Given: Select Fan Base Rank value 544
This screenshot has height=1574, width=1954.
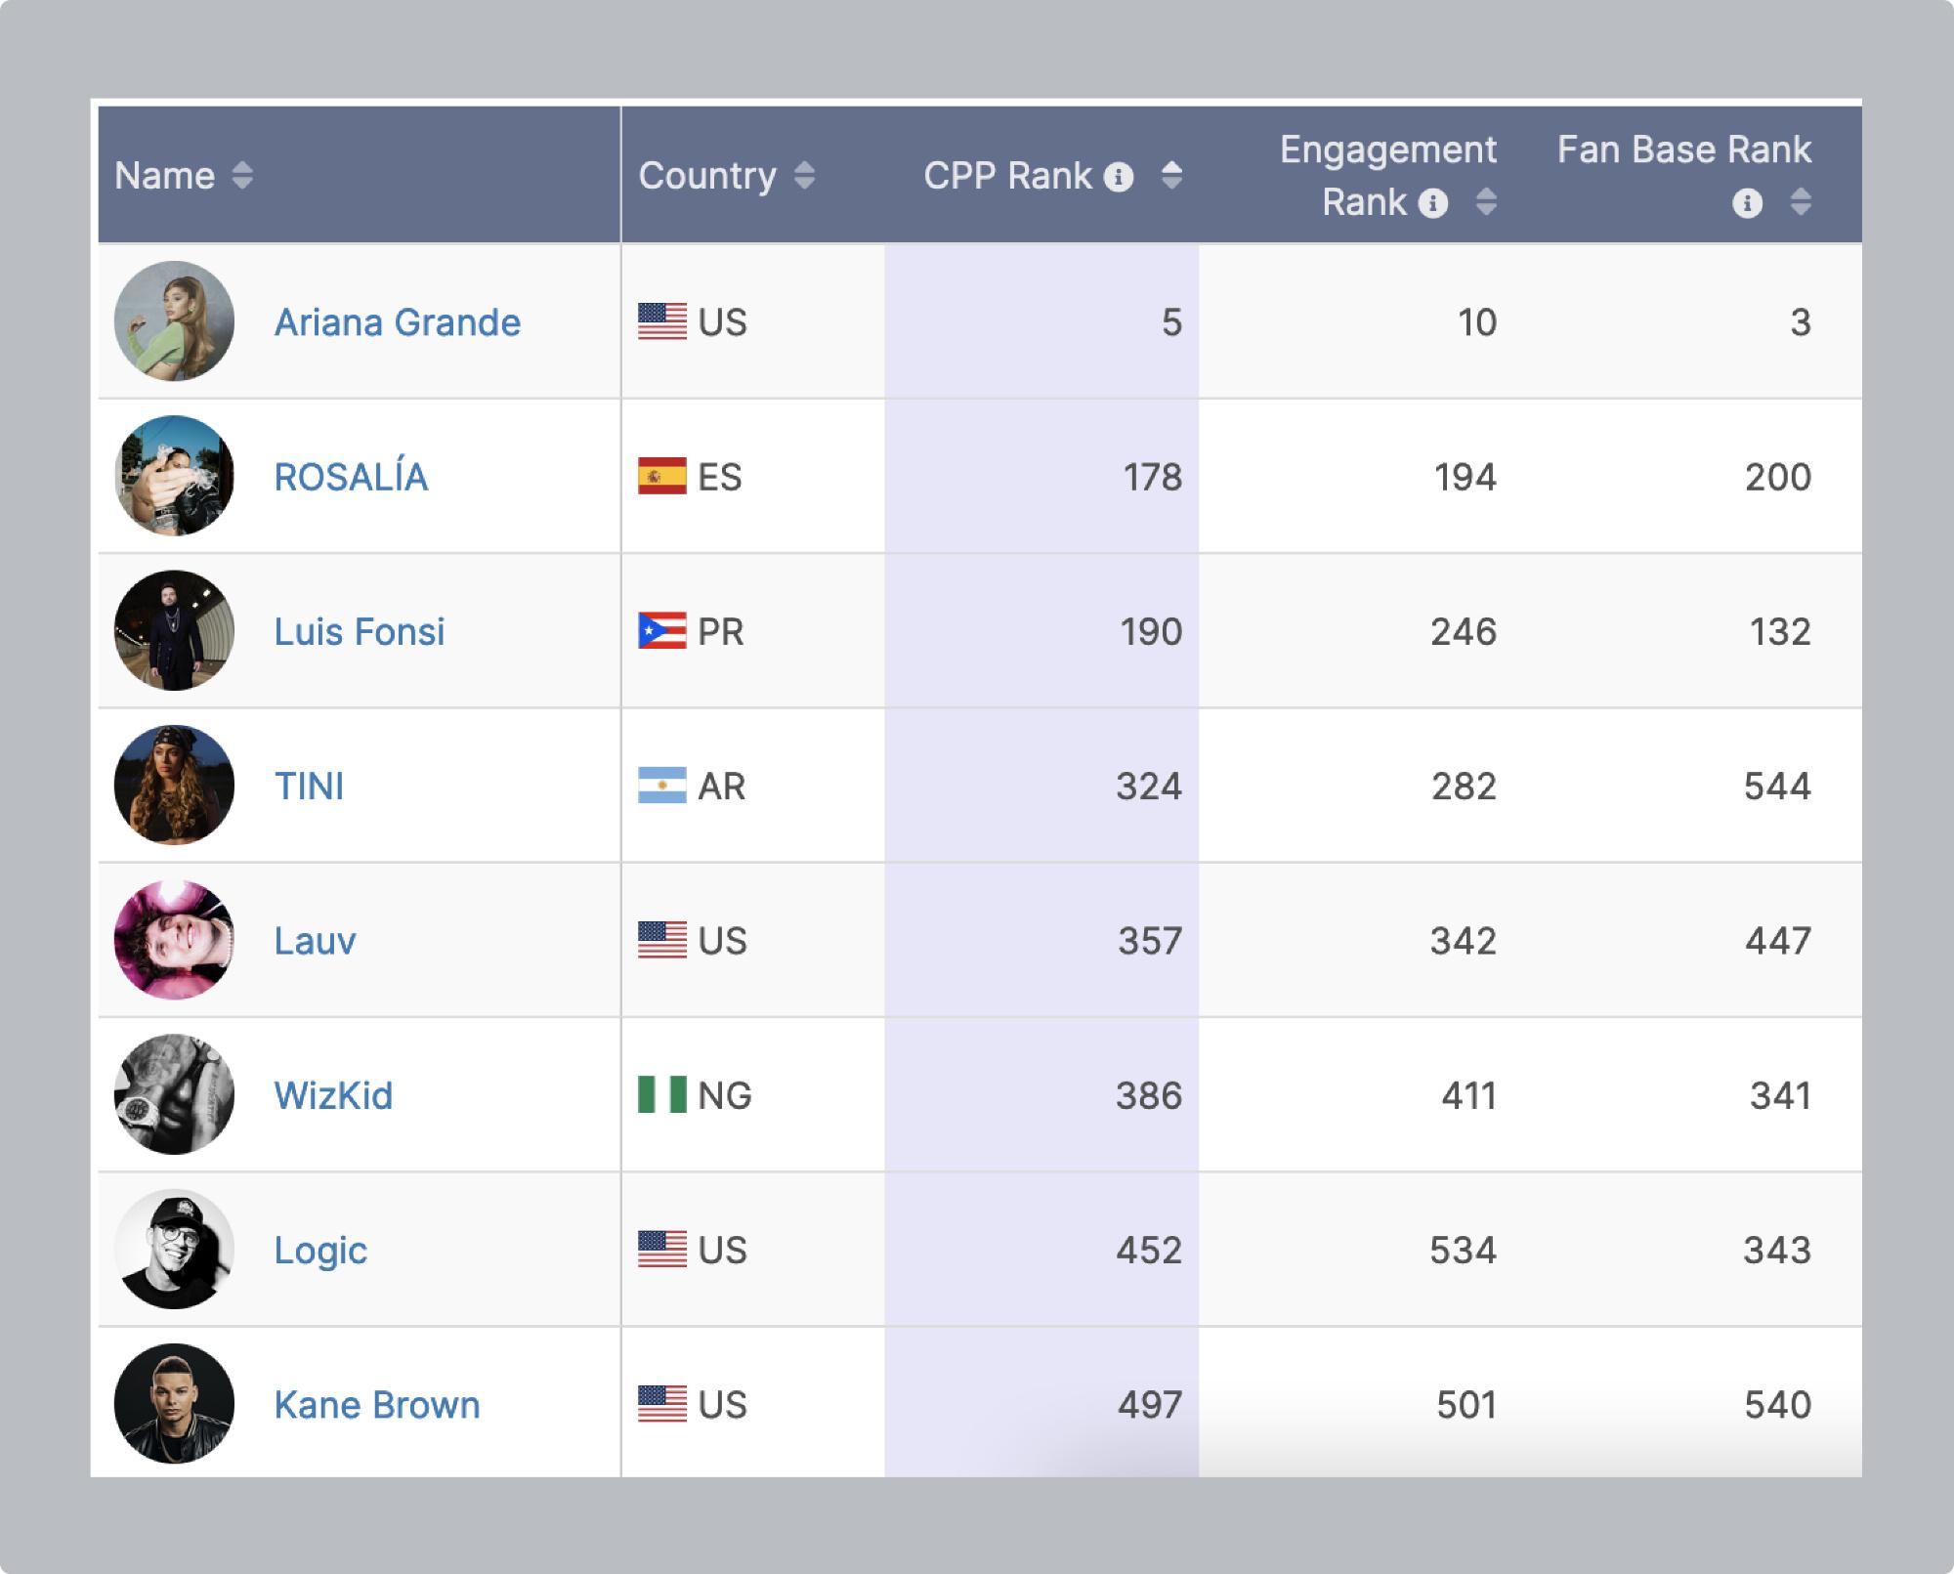Looking at the screenshot, I should [x=1777, y=787].
